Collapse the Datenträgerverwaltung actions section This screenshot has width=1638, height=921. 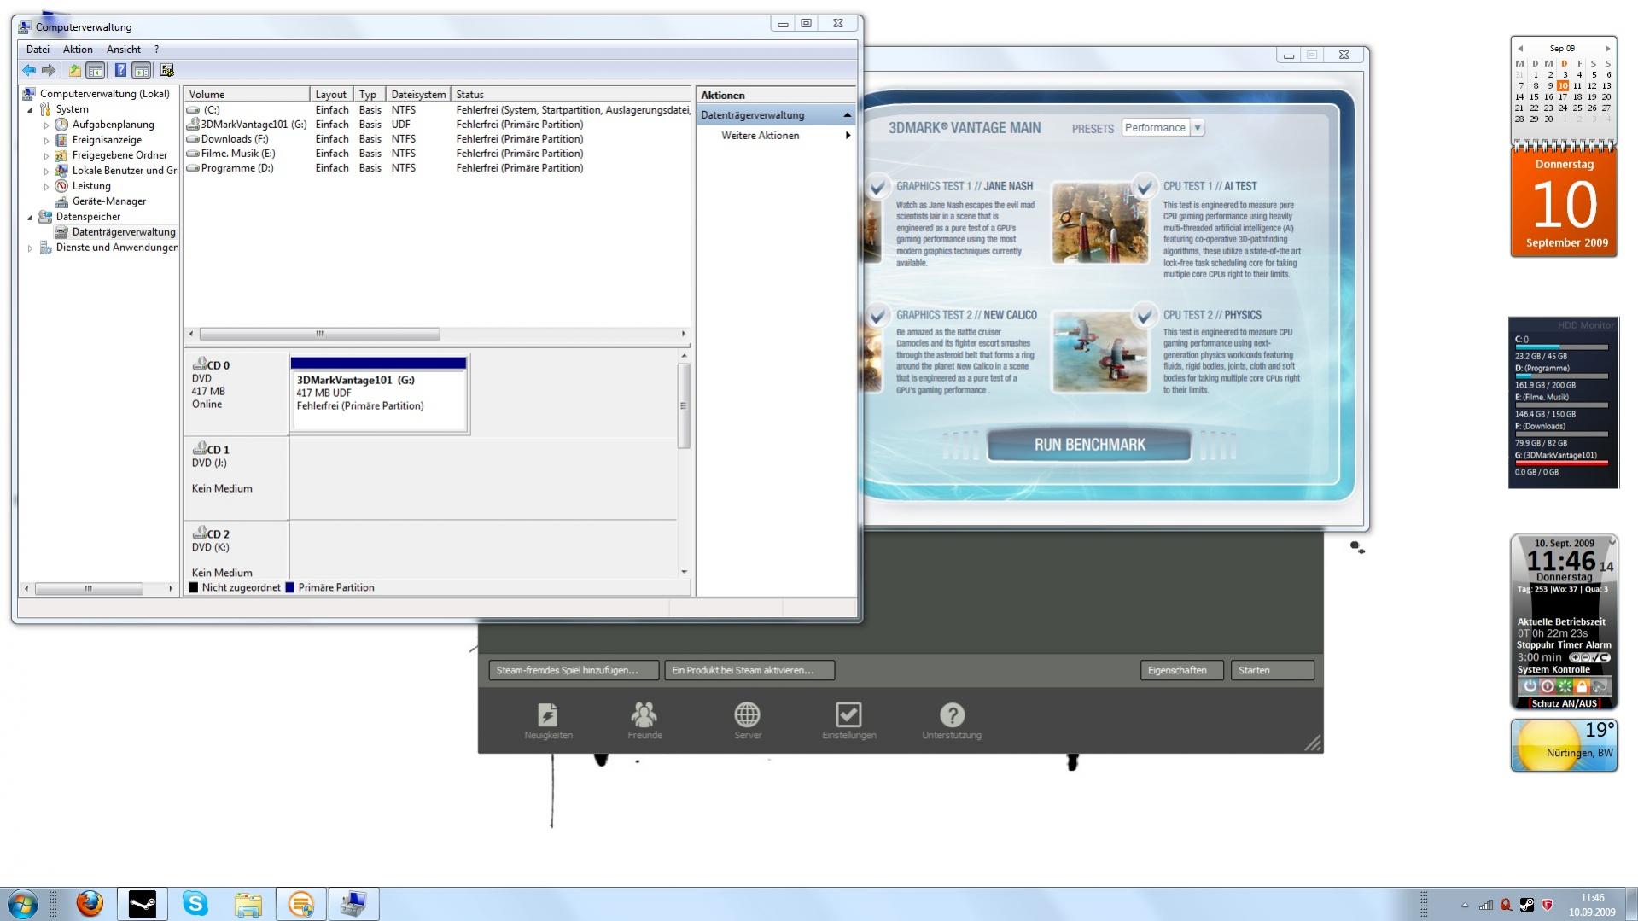(x=847, y=115)
